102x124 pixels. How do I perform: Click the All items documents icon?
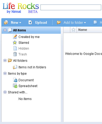10,30
